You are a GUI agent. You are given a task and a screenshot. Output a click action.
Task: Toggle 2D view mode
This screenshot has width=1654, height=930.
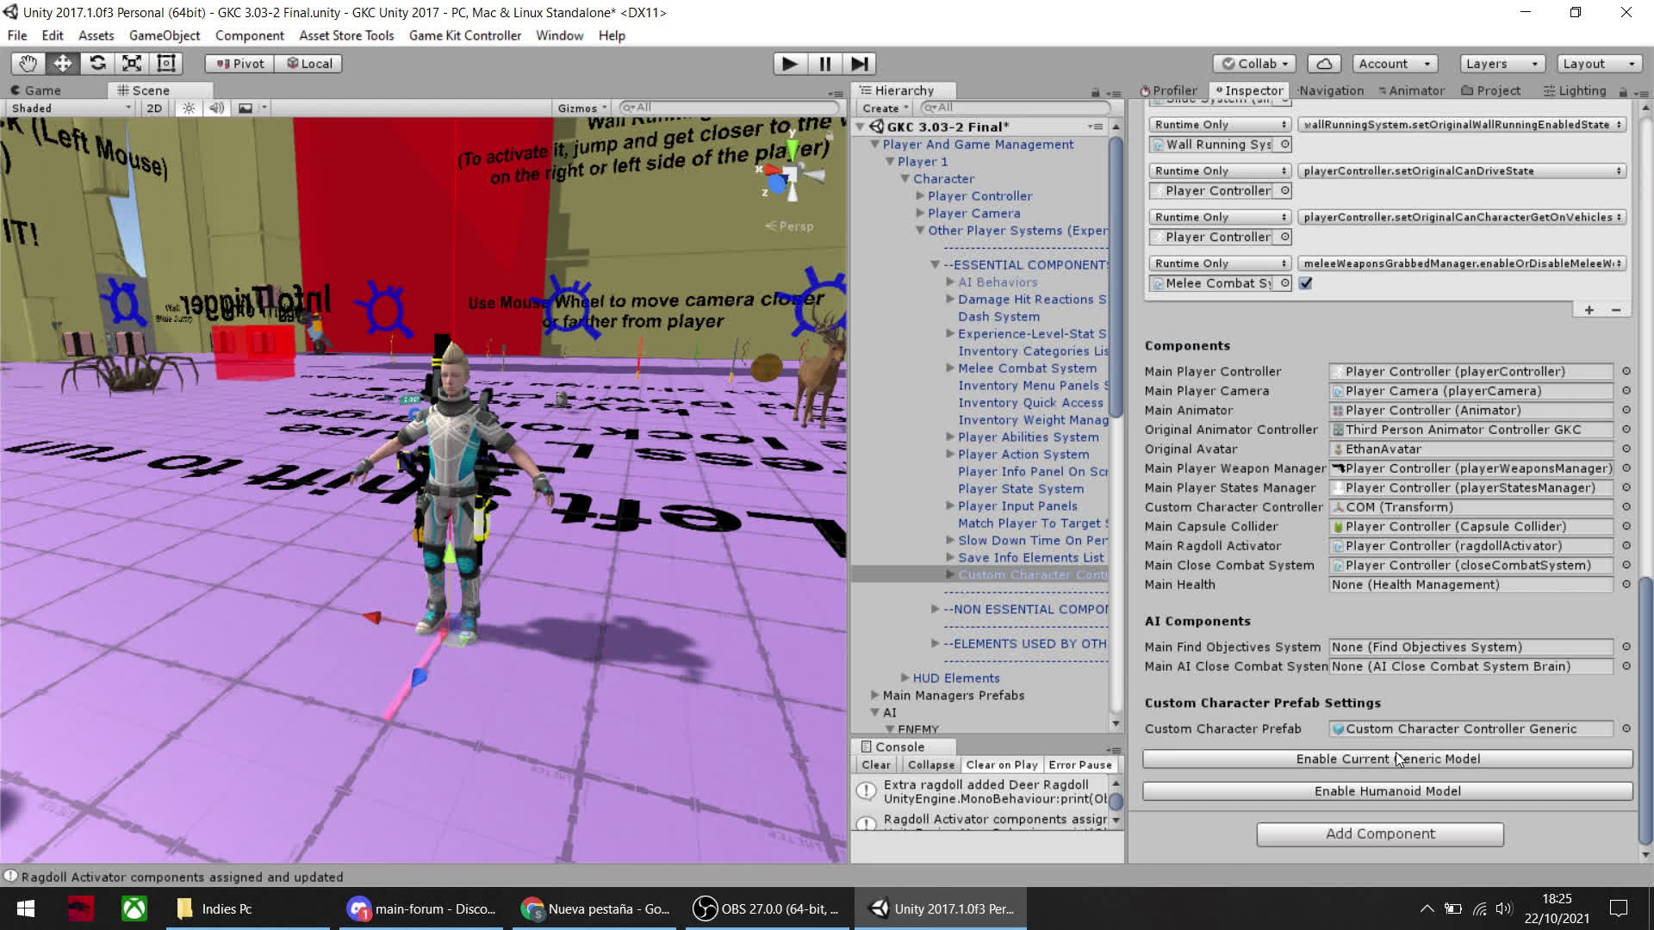point(154,108)
